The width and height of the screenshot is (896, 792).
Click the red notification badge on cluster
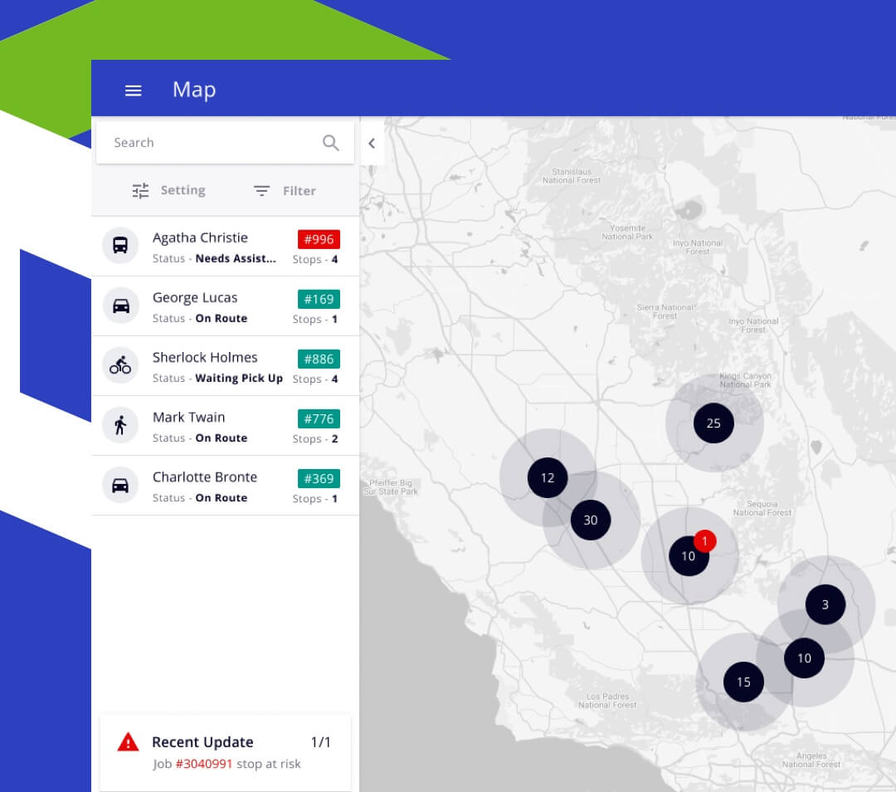pos(704,541)
